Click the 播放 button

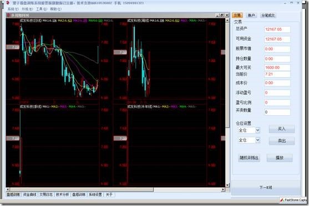(280, 158)
